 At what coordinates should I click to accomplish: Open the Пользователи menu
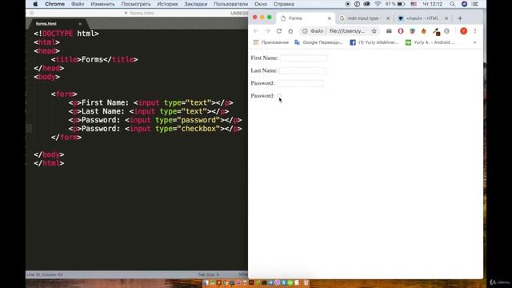pos(231,4)
